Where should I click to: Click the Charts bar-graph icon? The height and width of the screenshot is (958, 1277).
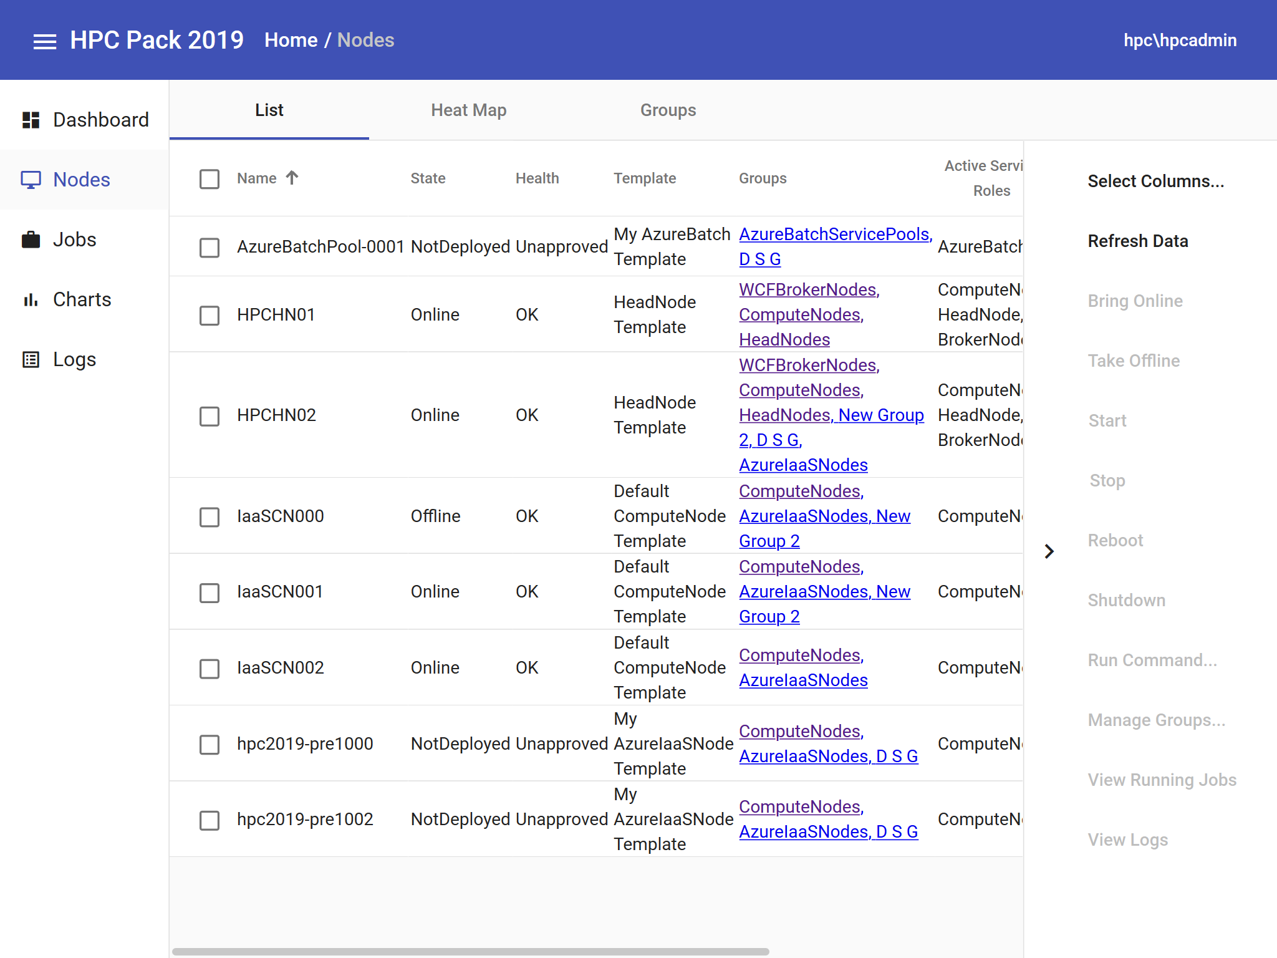31,299
